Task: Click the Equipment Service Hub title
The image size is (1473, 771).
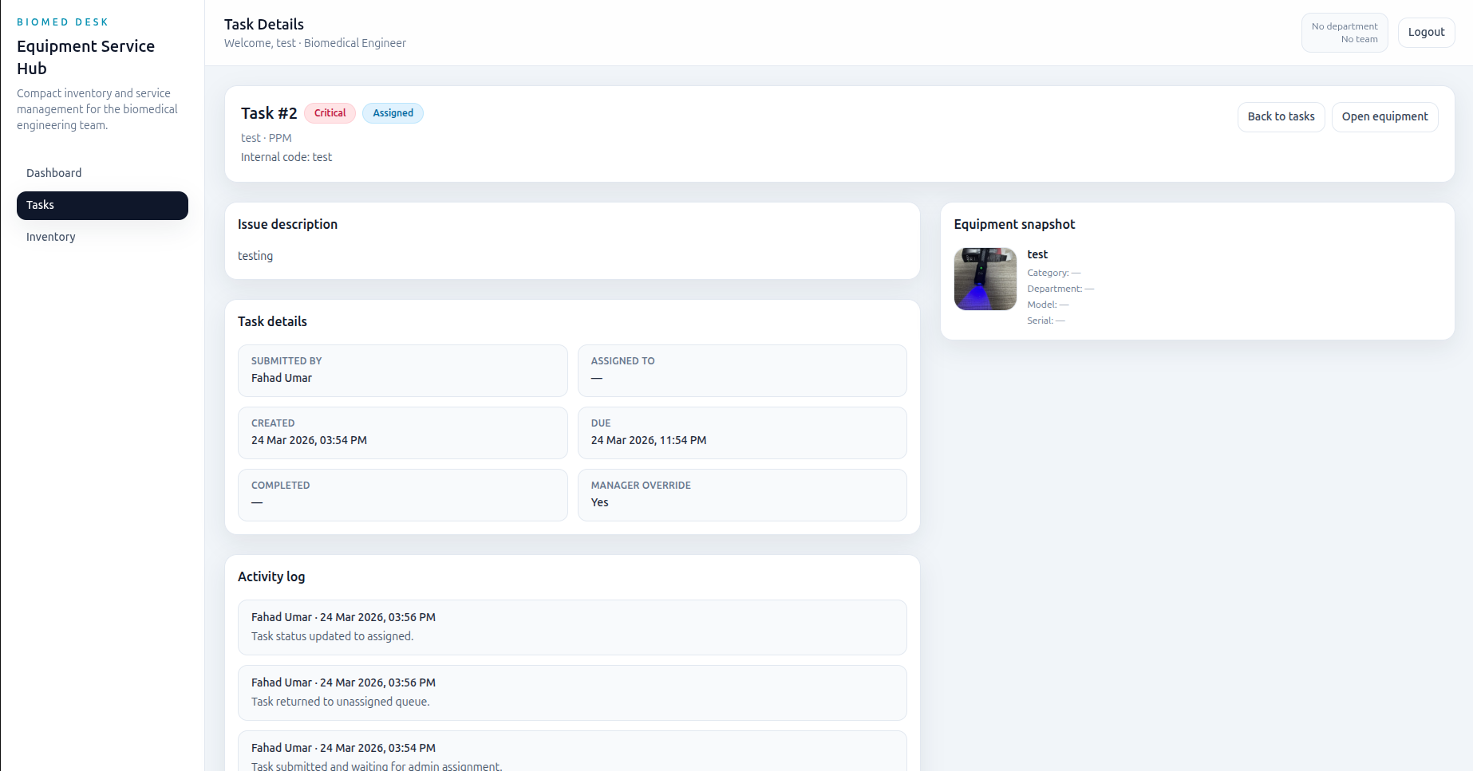Action: 85,57
